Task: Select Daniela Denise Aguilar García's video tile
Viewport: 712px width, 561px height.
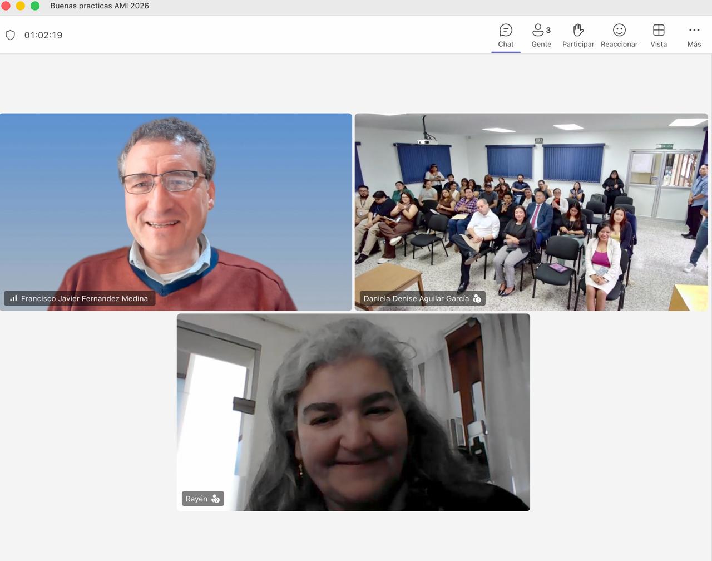Action: [x=531, y=212]
